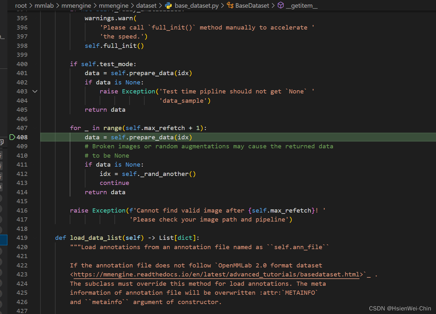Click 'return data' on line 414
The height and width of the screenshot is (314, 436).
point(105,192)
